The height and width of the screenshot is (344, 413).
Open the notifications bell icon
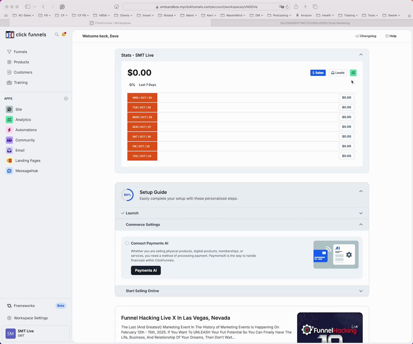coord(64,34)
